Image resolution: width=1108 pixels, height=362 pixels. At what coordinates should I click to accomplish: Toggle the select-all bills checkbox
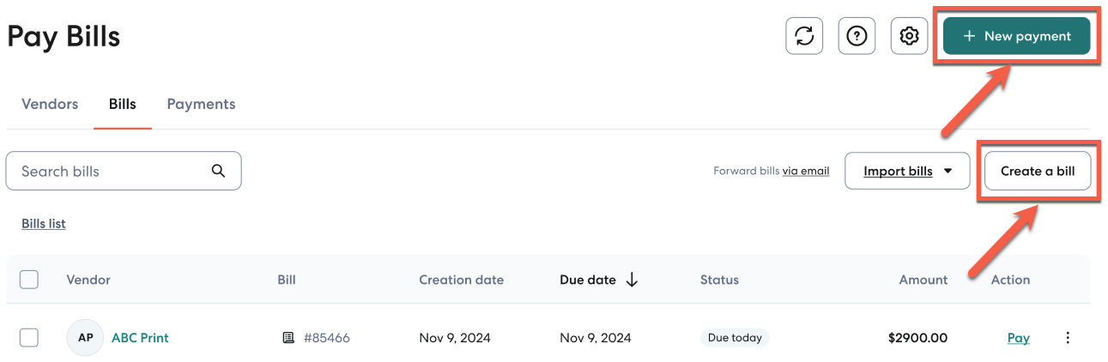click(29, 280)
